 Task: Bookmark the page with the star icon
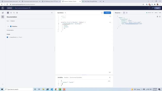pyautogui.click(x=143, y=5)
